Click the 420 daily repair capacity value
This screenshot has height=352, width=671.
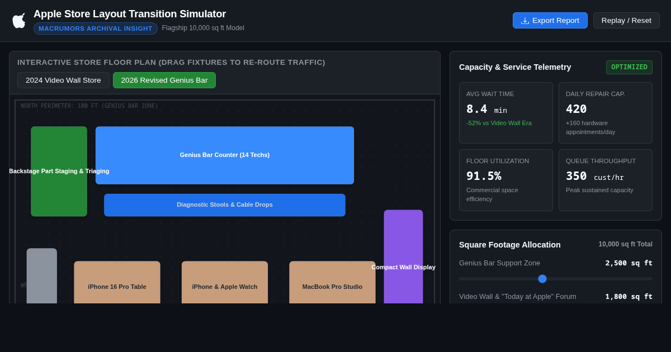[577, 109]
